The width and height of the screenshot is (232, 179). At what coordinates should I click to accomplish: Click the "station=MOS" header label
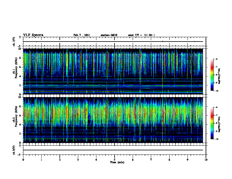pos(109,35)
